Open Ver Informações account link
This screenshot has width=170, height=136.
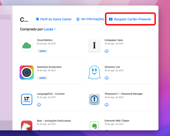90,19
